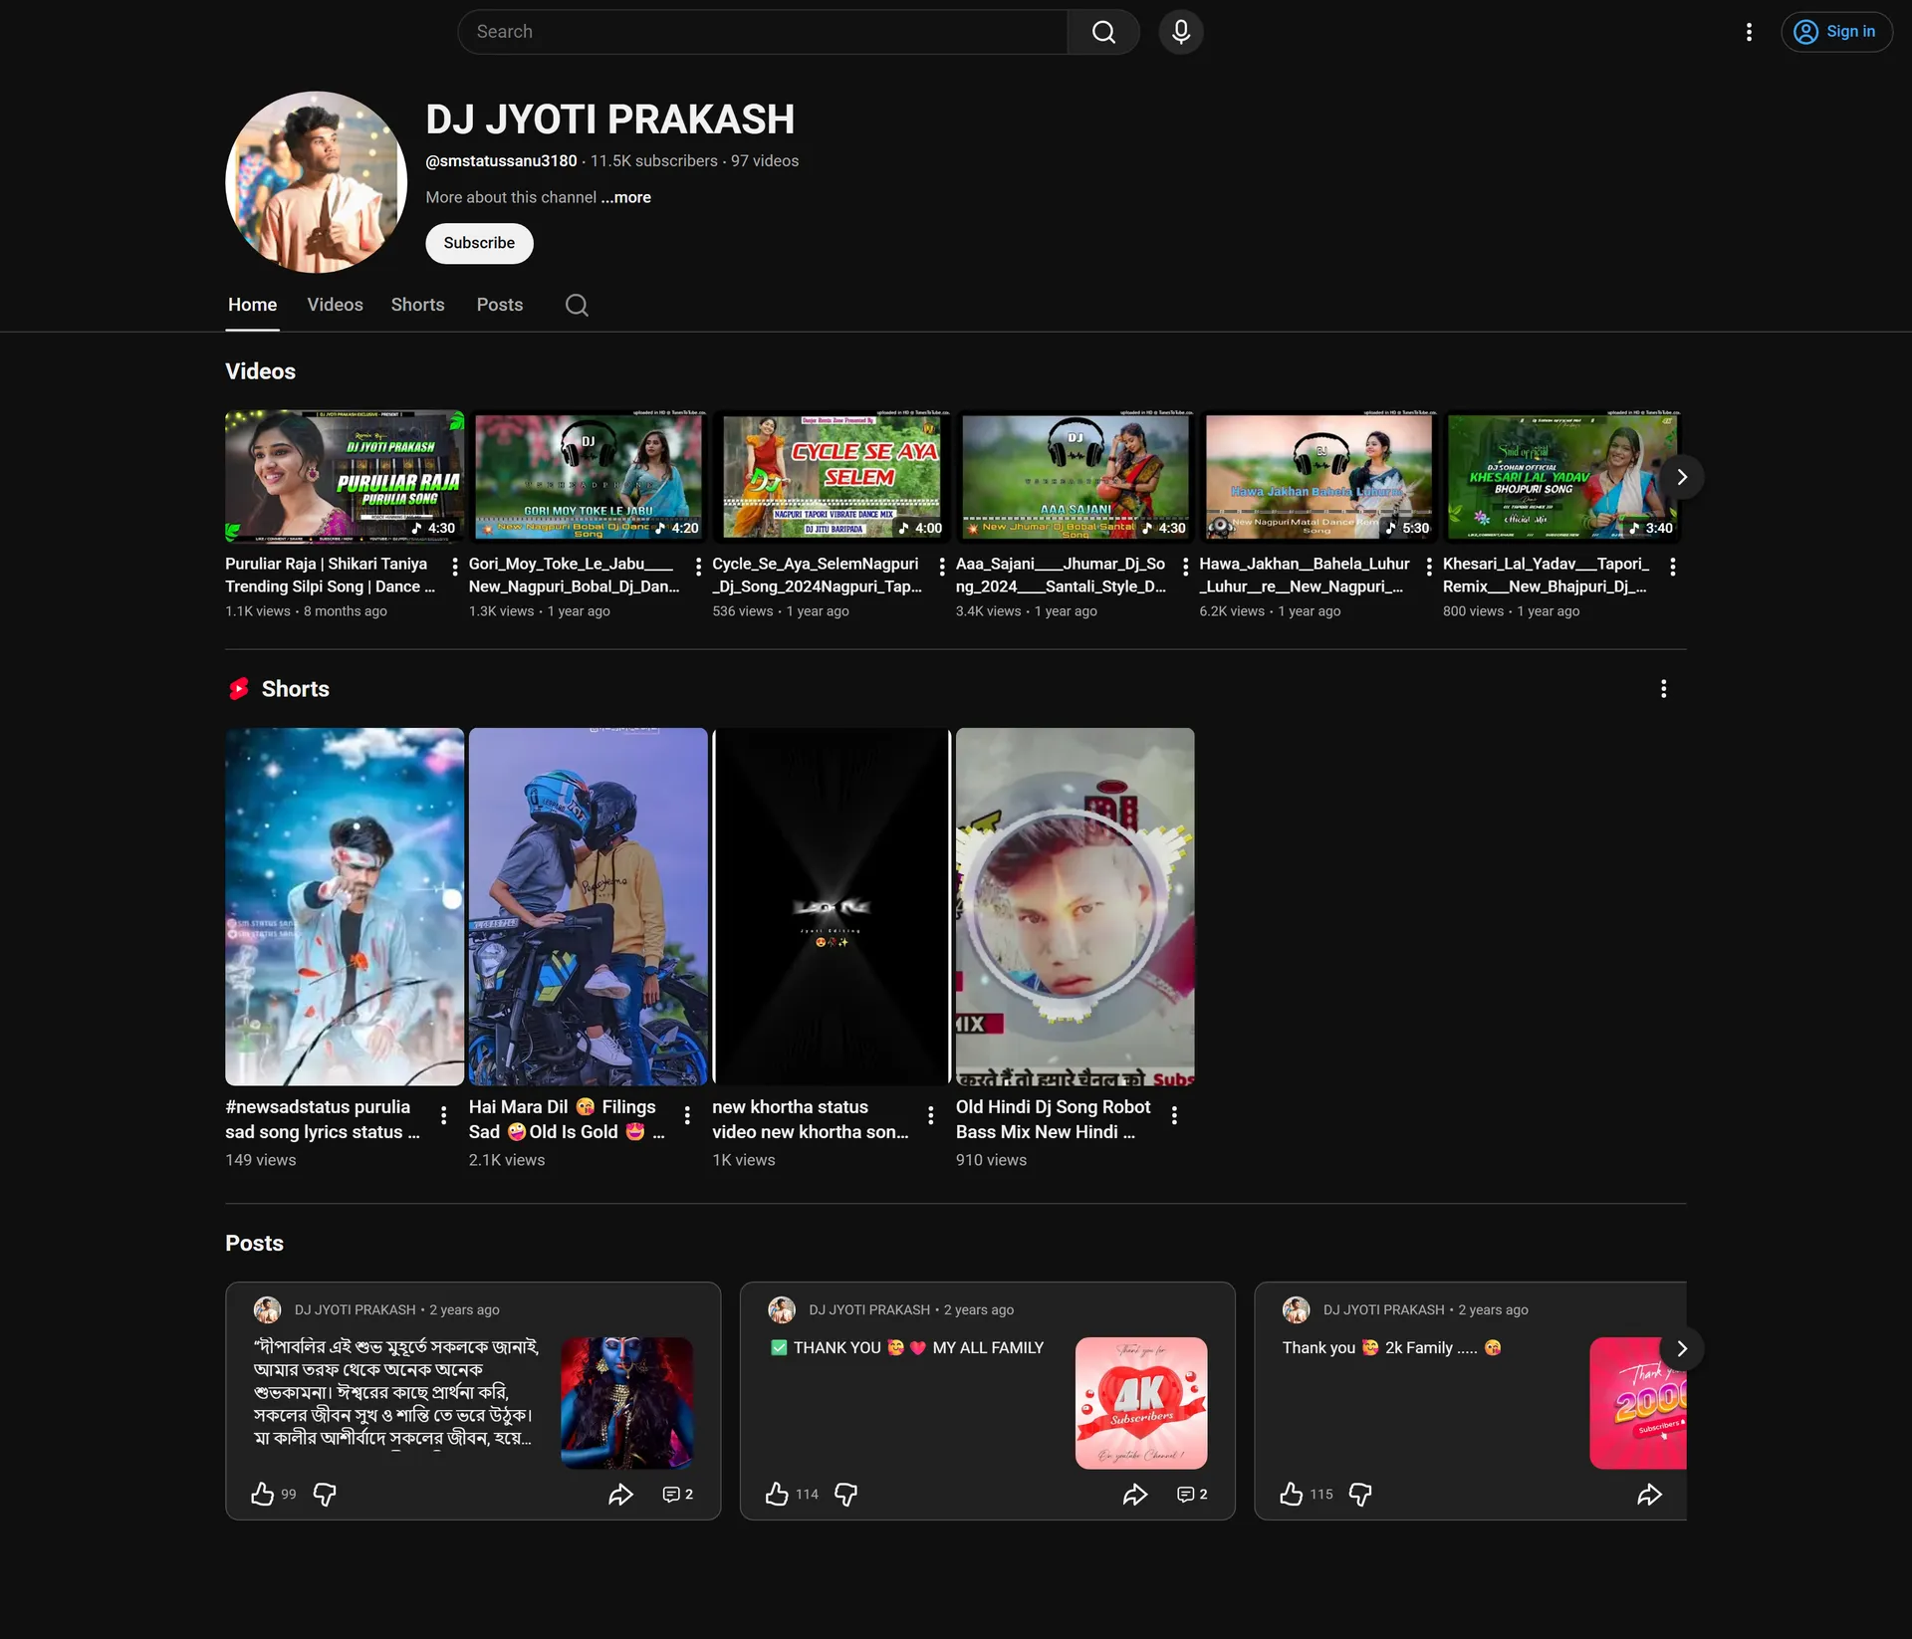The height and width of the screenshot is (1639, 1912).
Task: Click the search magnifier button
Action: (1103, 32)
